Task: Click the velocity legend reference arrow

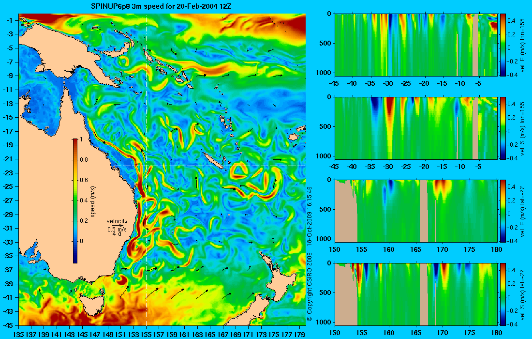Action: click(118, 225)
